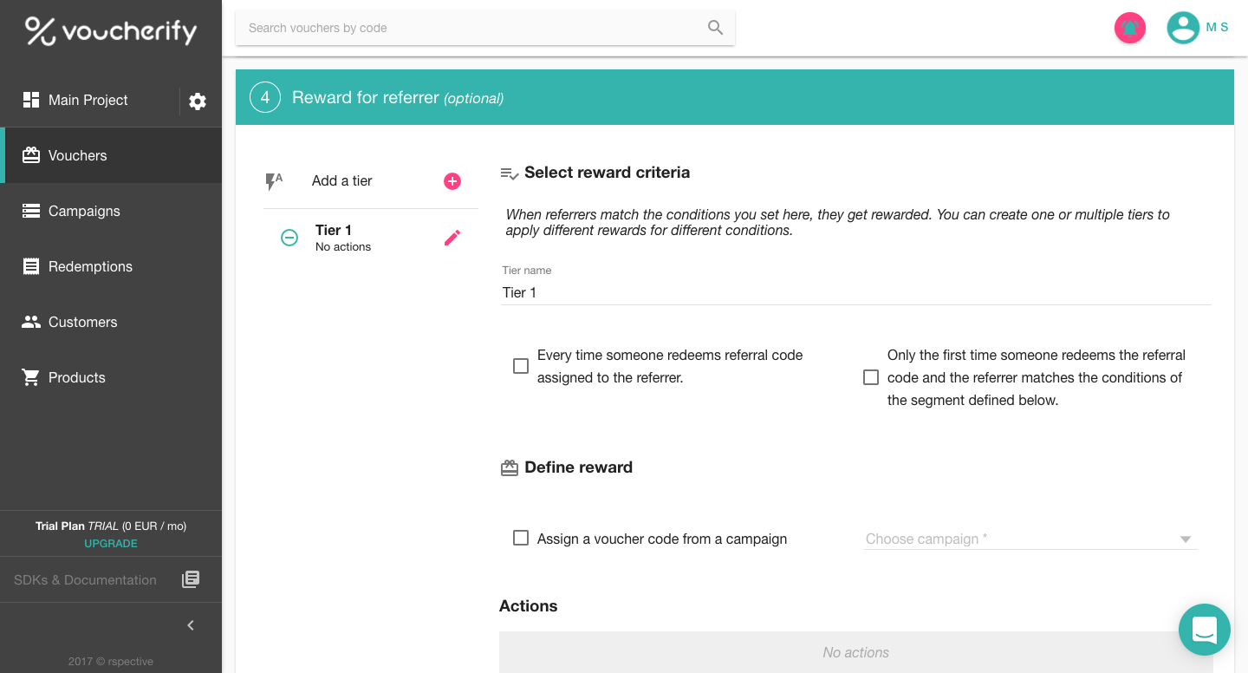
Task: Check 'Only the first time someone redeems'
Action: 871,377
